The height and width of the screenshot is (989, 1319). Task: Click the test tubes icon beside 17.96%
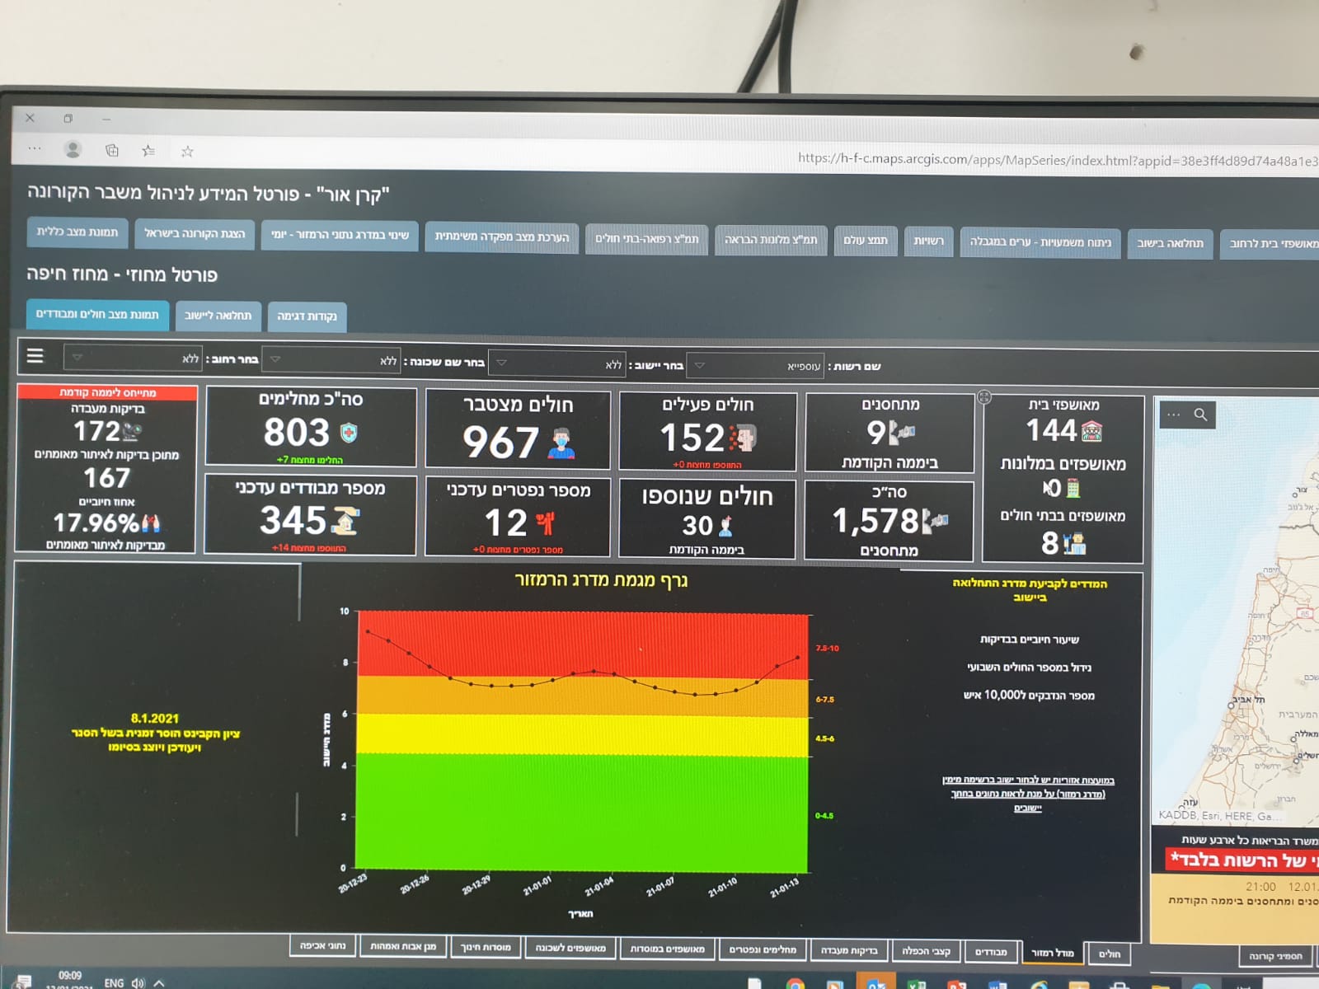tap(151, 523)
